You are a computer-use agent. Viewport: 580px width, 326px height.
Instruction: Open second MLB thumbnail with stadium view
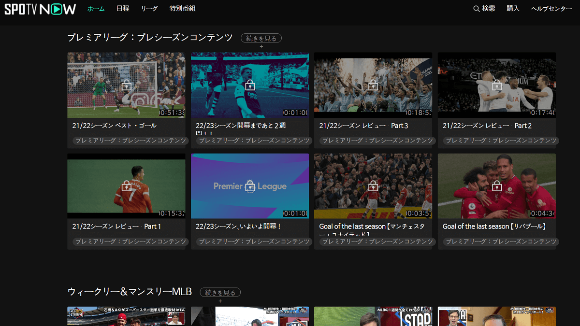coord(250,316)
